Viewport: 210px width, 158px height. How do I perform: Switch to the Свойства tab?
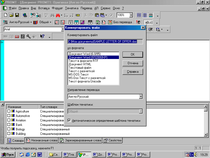click(113, 140)
